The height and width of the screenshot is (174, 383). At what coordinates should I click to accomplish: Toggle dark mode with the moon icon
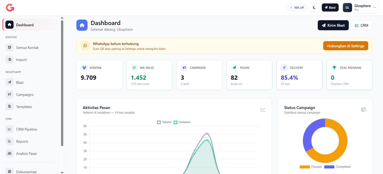tap(314, 8)
